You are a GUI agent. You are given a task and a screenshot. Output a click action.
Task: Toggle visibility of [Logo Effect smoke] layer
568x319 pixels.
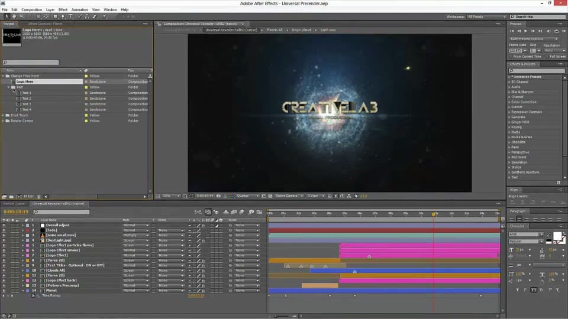tap(4, 250)
